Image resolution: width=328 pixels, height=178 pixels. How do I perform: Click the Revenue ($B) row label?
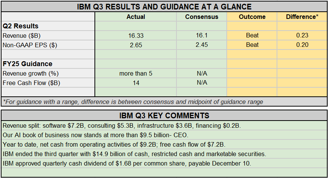pos(21,36)
